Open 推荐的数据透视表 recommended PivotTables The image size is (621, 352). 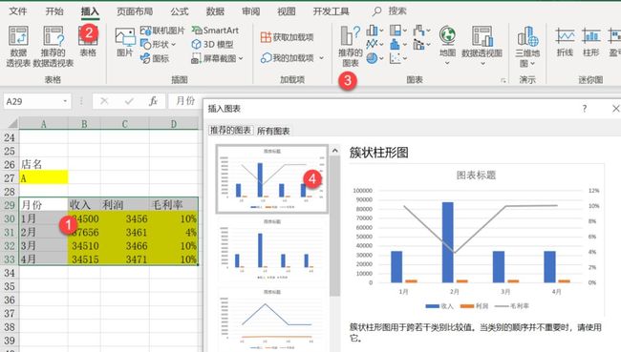coord(54,46)
